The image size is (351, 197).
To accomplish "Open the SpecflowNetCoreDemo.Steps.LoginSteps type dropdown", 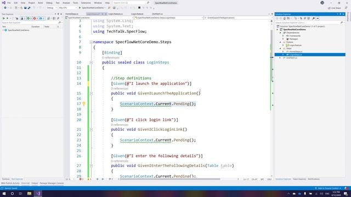I will (169, 18).
